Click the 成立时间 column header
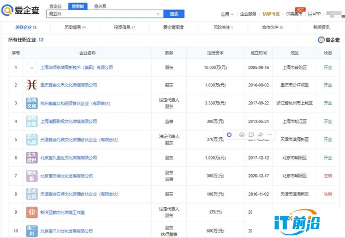Screen dimensions: 345x238 click(258, 53)
